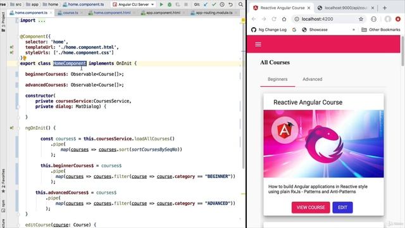
Task: Click the stop process square icon
Action: [186, 4]
